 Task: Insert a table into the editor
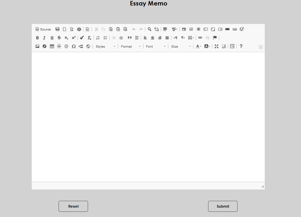pyautogui.click(x=52, y=46)
